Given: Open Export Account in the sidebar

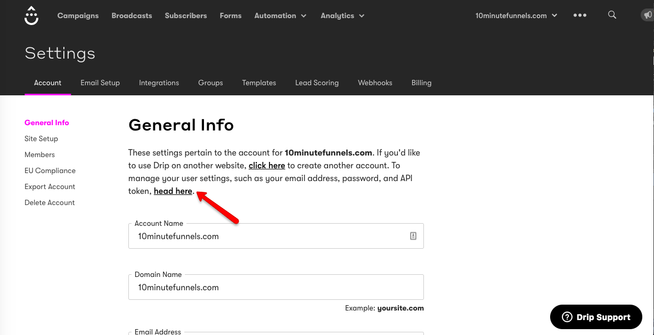Looking at the screenshot, I should point(50,186).
